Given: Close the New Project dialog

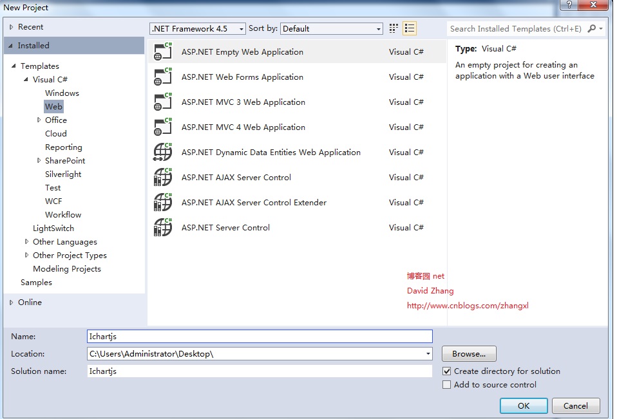Looking at the screenshot, I should pyautogui.click(x=594, y=5).
